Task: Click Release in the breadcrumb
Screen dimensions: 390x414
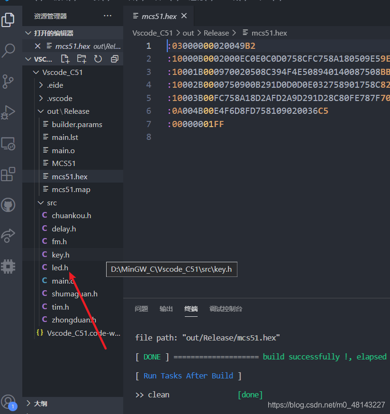Action: coord(217,33)
